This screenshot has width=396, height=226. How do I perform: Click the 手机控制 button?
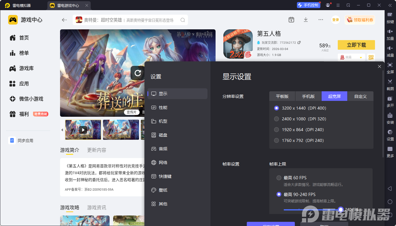pyautogui.click(x=308, y=5)
